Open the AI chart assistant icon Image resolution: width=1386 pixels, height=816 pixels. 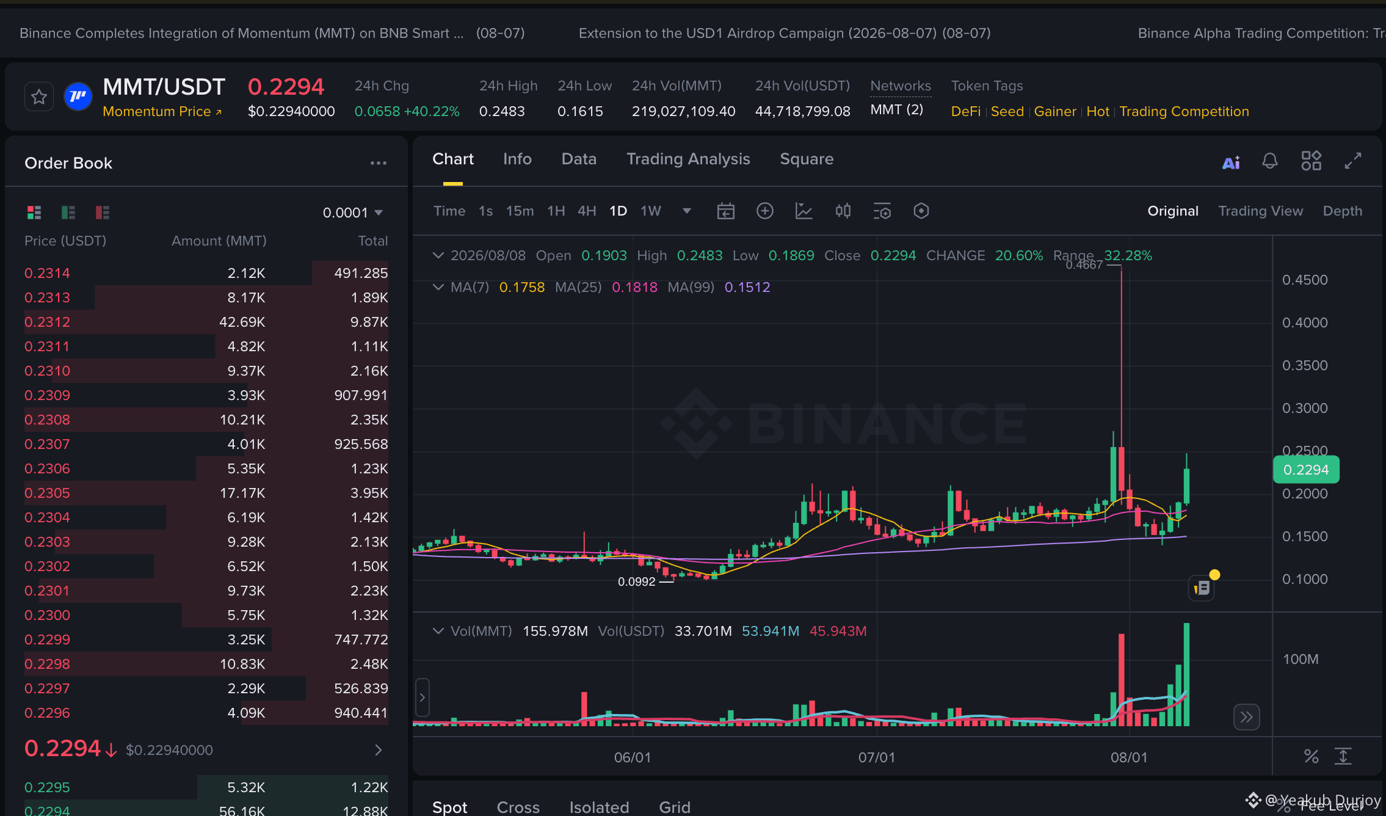[1231, 162]
